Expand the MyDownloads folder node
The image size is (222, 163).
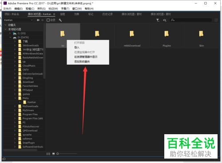tap(15, 106)
